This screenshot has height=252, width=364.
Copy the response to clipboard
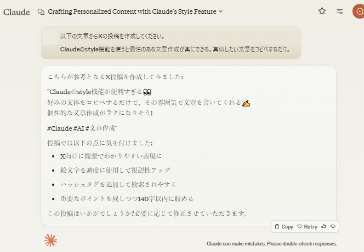click(x=284, y=226)
